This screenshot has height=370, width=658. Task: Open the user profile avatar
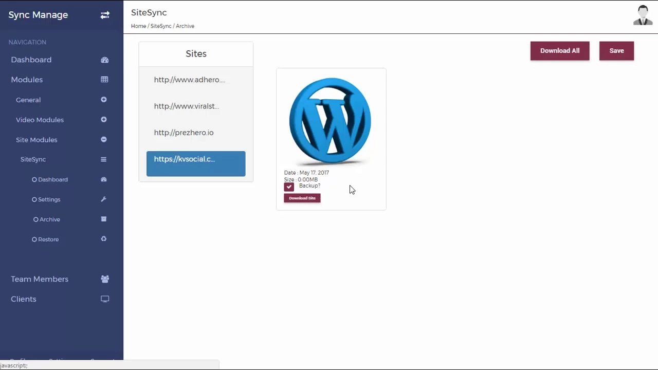pyautogui.click(x=643, y=15)
